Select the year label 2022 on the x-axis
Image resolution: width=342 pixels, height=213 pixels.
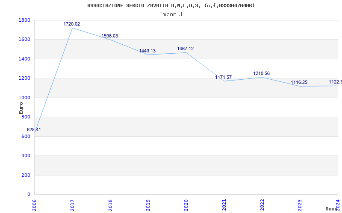coord(262,205)
